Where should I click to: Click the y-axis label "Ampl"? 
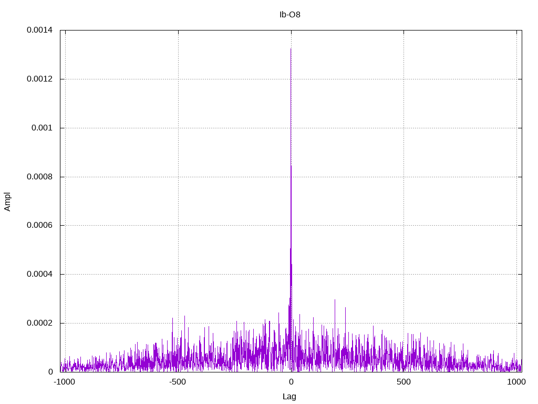pyautogui.click(x=7, y=201)
